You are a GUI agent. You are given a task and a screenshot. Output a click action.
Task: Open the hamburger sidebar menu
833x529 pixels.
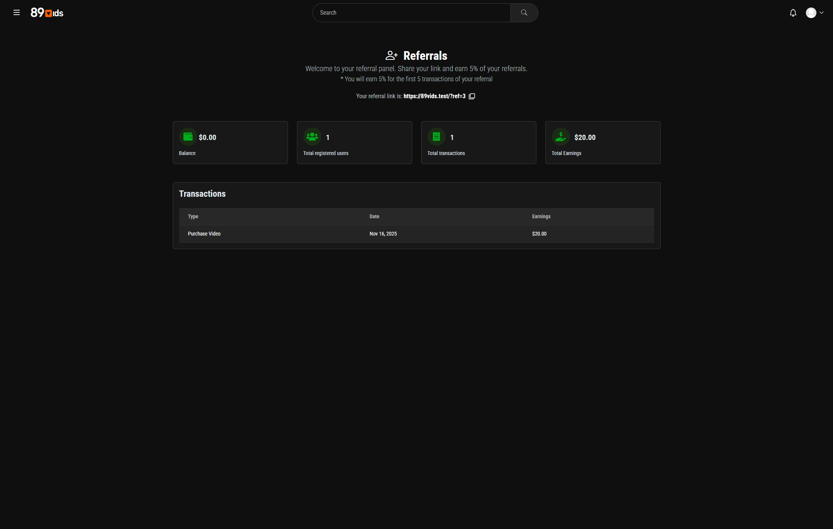(17, 13)
